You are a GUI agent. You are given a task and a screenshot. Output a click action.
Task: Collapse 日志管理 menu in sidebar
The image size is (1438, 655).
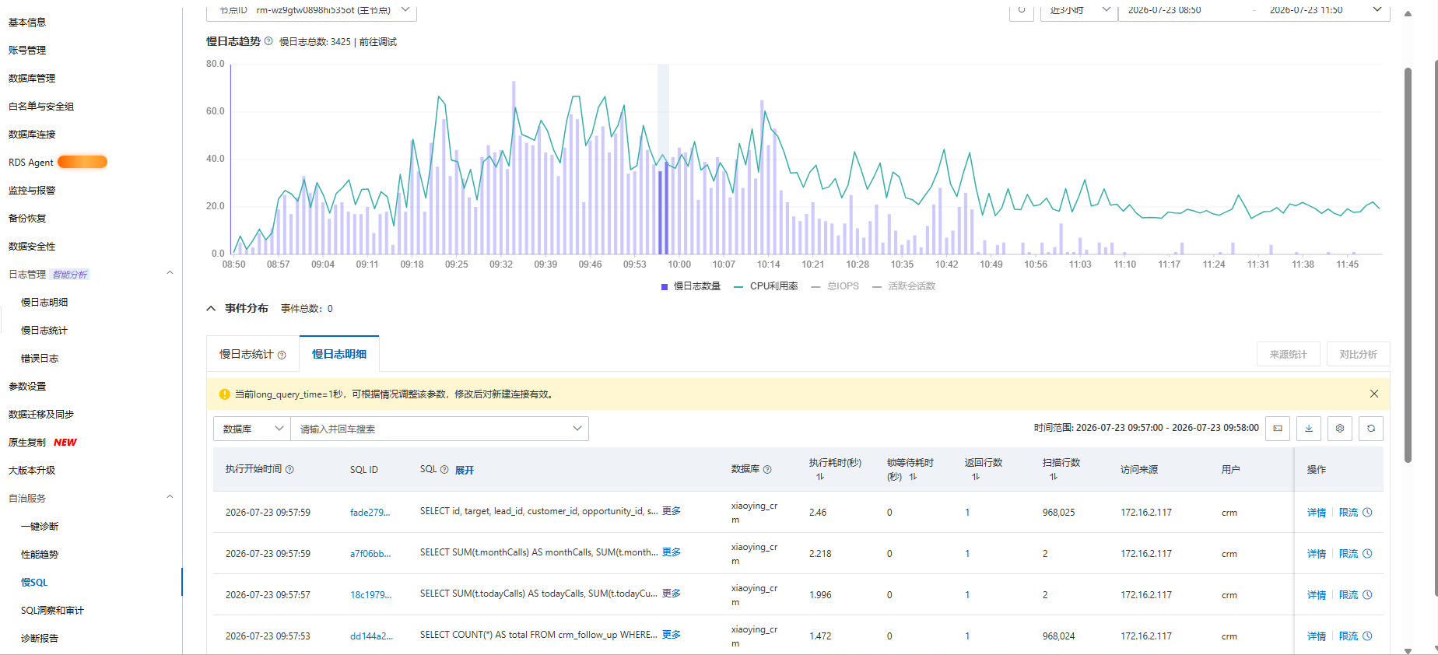click(x=170, y=273)
